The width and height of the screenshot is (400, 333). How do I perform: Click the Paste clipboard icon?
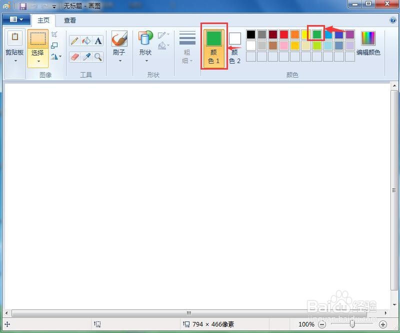coord(15,37)
